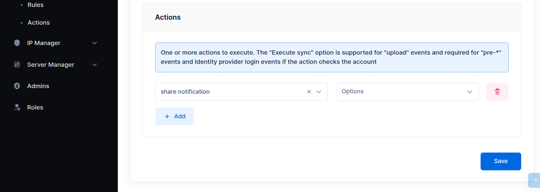Click the Admins badge icon
Viewport: 540px width, 192px height.
pos(17,86)
